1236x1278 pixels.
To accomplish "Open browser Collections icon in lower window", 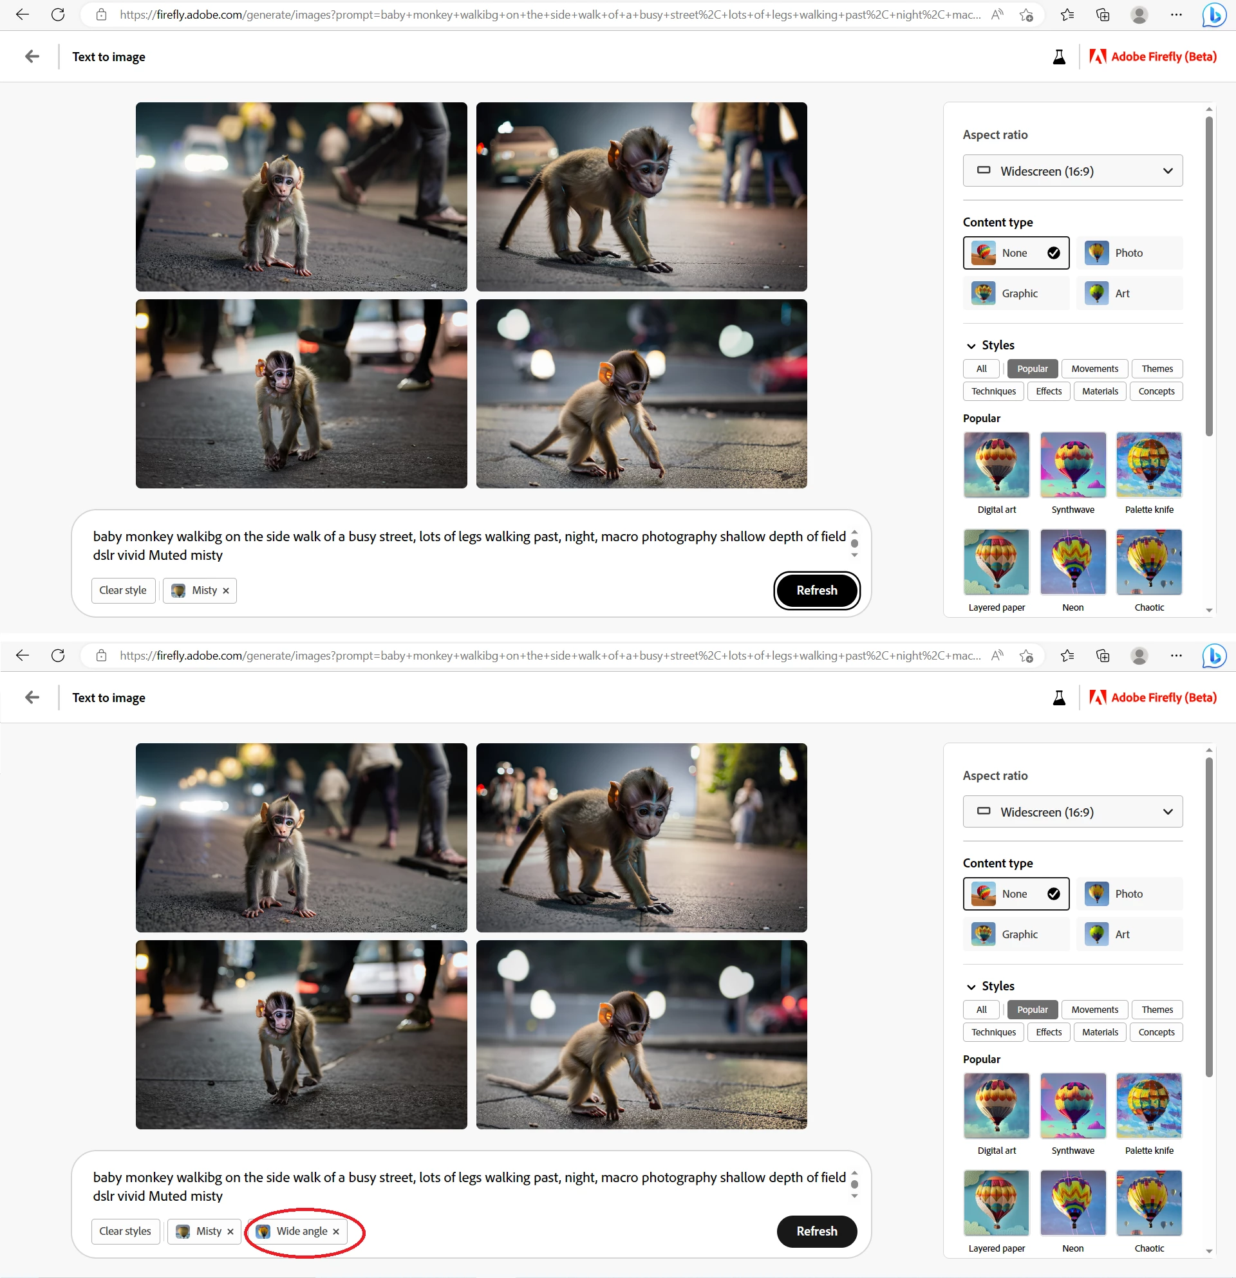I will [1103, 656].
